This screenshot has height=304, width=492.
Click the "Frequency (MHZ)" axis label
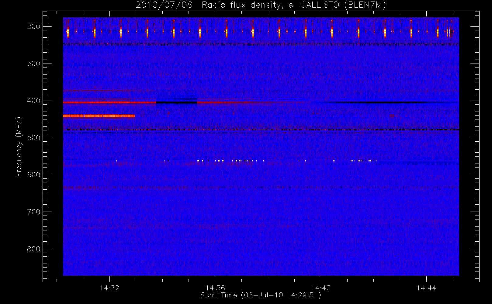coord(19,147)
